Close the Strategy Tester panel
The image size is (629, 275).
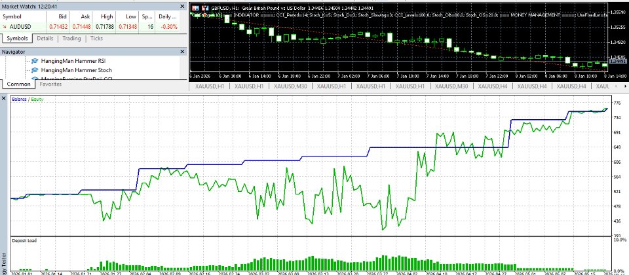4,98
